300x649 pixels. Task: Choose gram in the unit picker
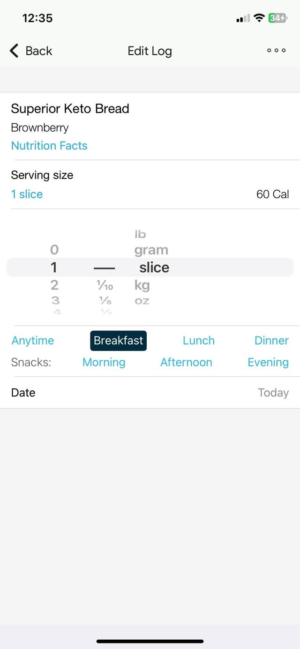pos(151,250)
